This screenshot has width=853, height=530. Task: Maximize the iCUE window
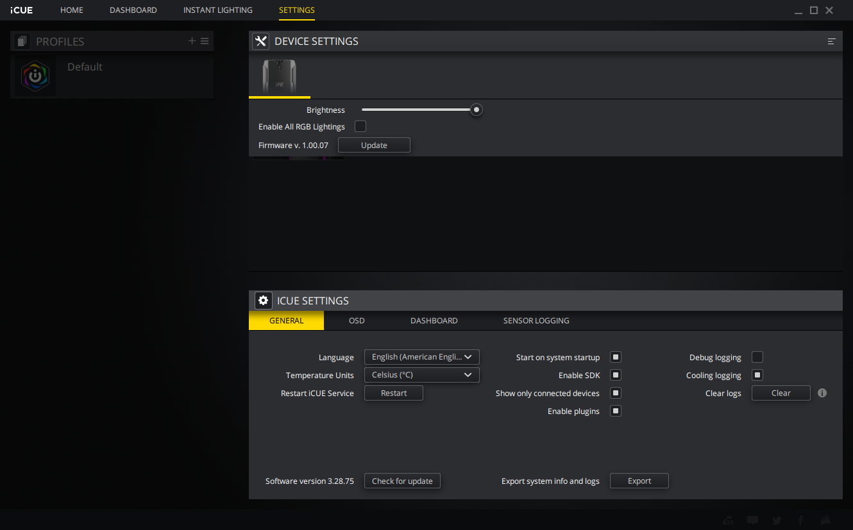814,10
